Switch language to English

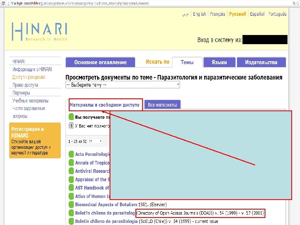199,14
